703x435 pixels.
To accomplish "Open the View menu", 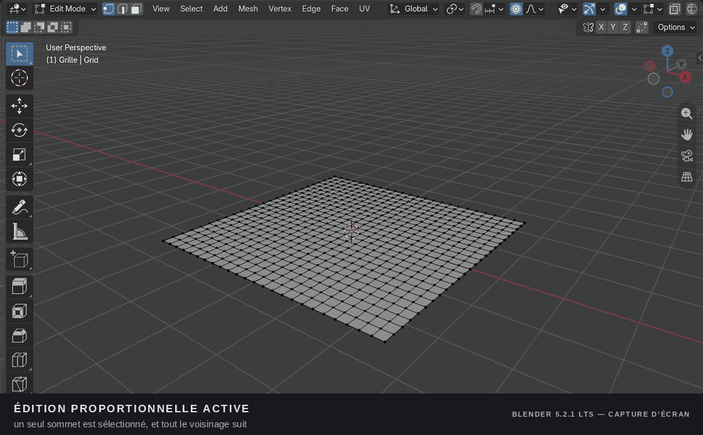I will coord(161,9).
